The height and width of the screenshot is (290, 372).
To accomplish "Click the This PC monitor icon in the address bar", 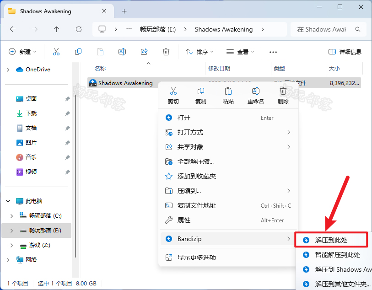I will 102,29.
